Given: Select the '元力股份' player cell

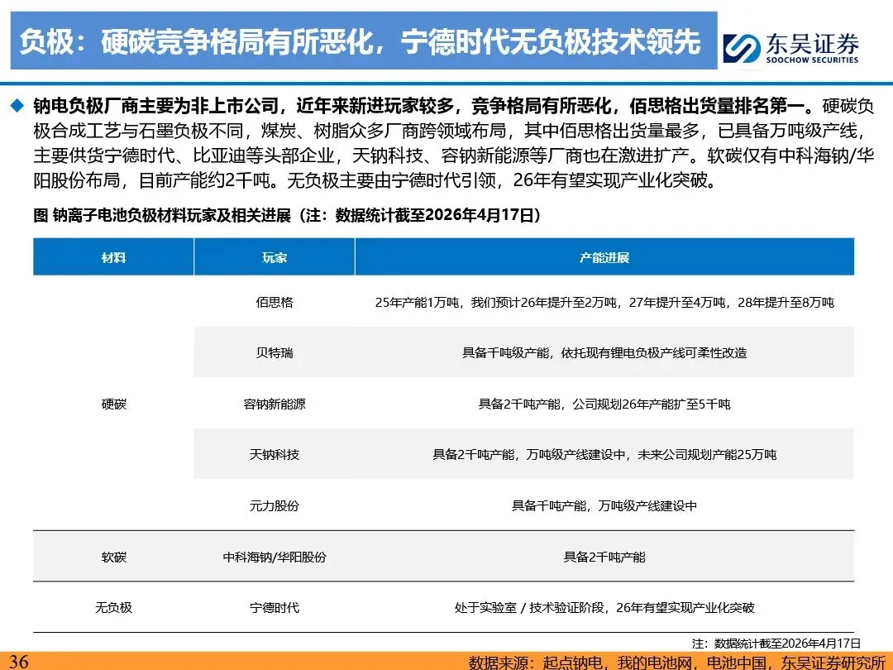Looking at the screenshot, I should tap(274, 506).
